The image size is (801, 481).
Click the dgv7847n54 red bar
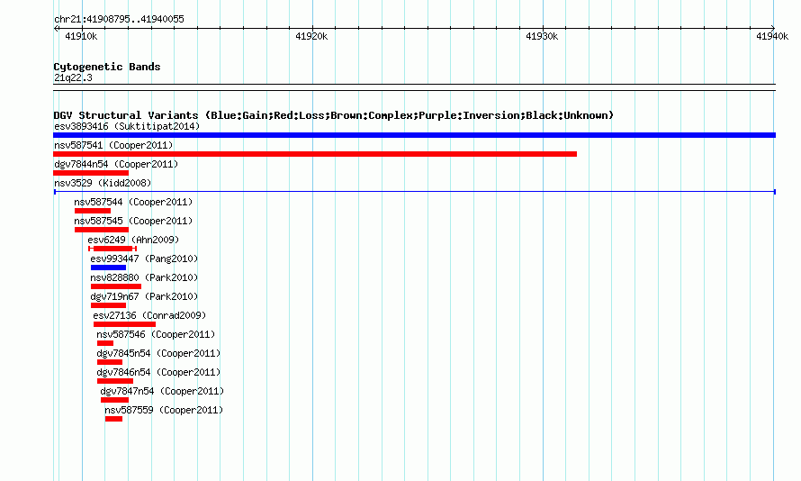click(x=114, y=400)
